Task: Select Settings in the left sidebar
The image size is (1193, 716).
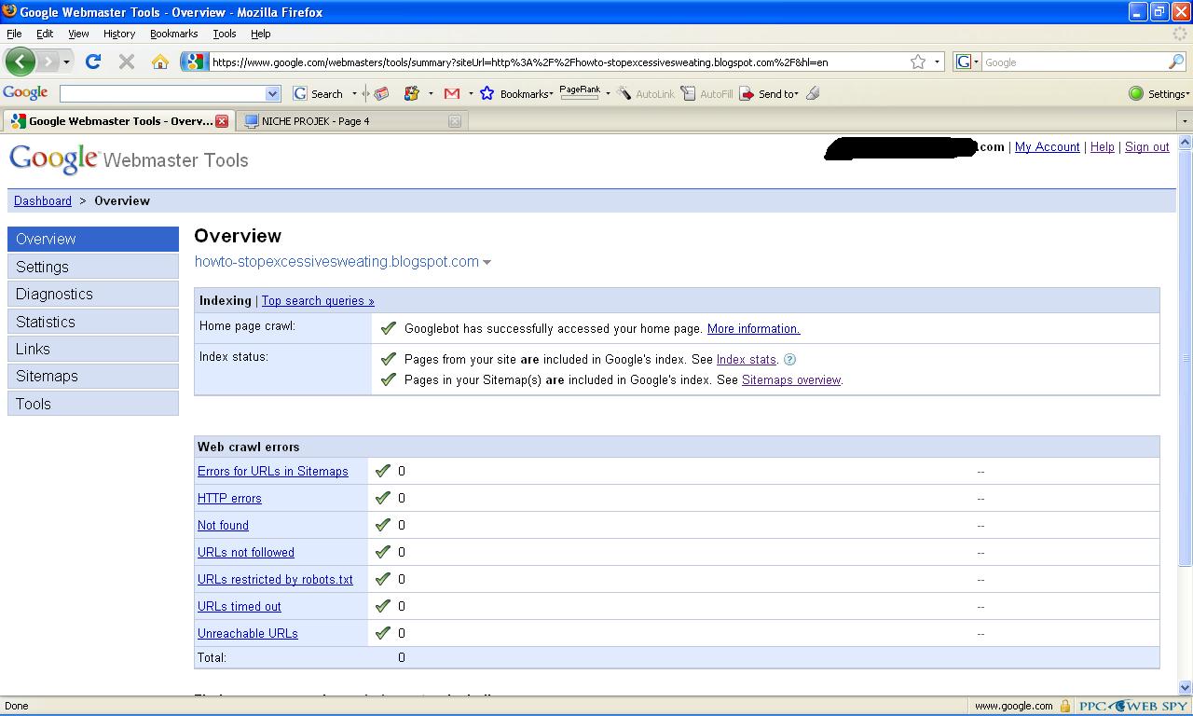Action: coord(93,267)
